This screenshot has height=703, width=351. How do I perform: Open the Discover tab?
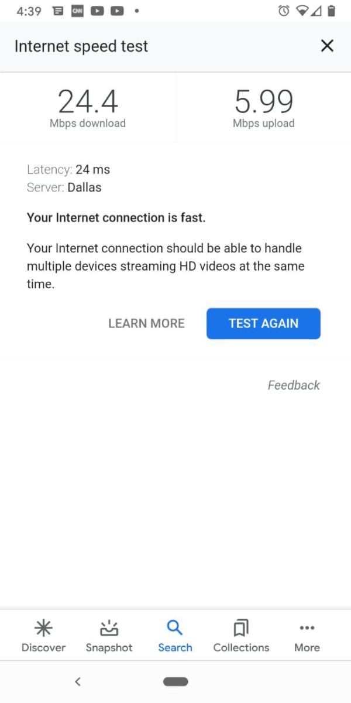coord(43,636)
